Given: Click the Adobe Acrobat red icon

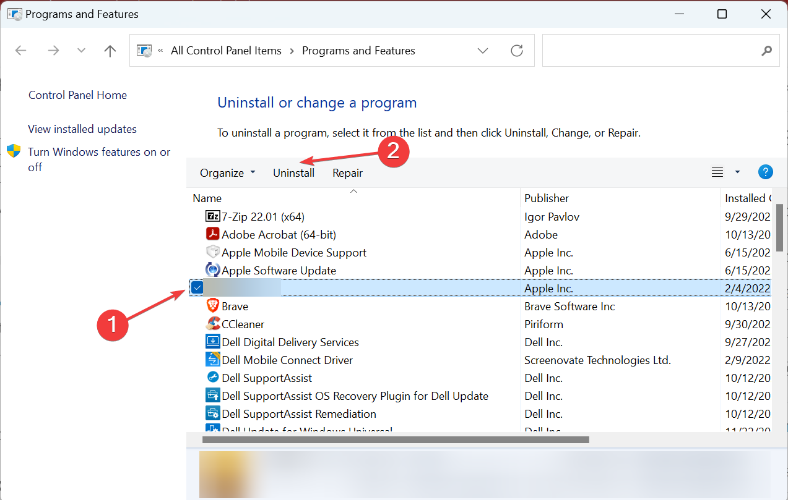Looking at the screenshot, I should (212, 234).
